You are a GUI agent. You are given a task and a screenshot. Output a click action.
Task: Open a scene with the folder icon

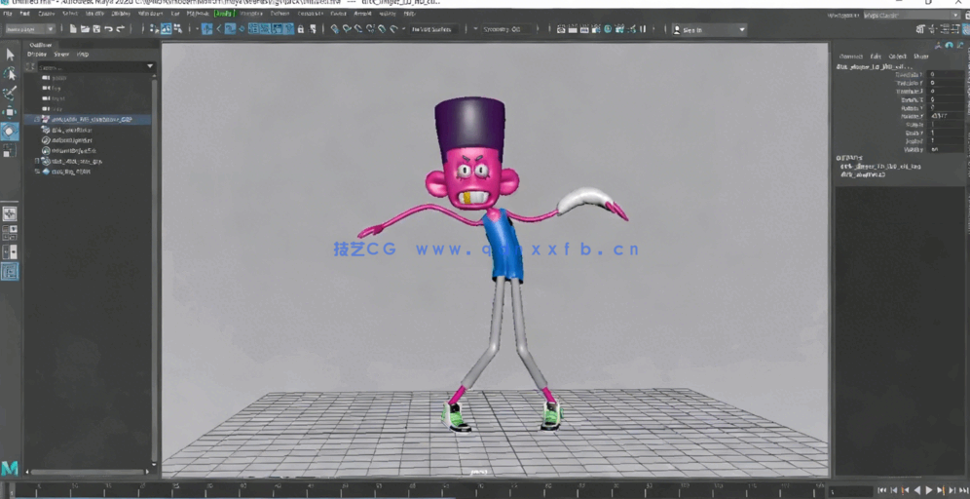[x=83, y=29]
